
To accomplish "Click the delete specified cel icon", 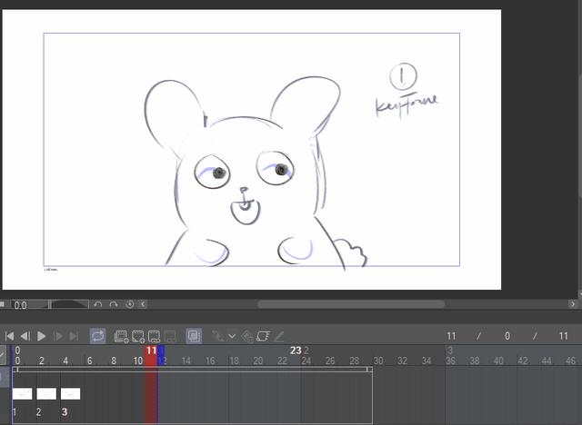I will 172,336.
